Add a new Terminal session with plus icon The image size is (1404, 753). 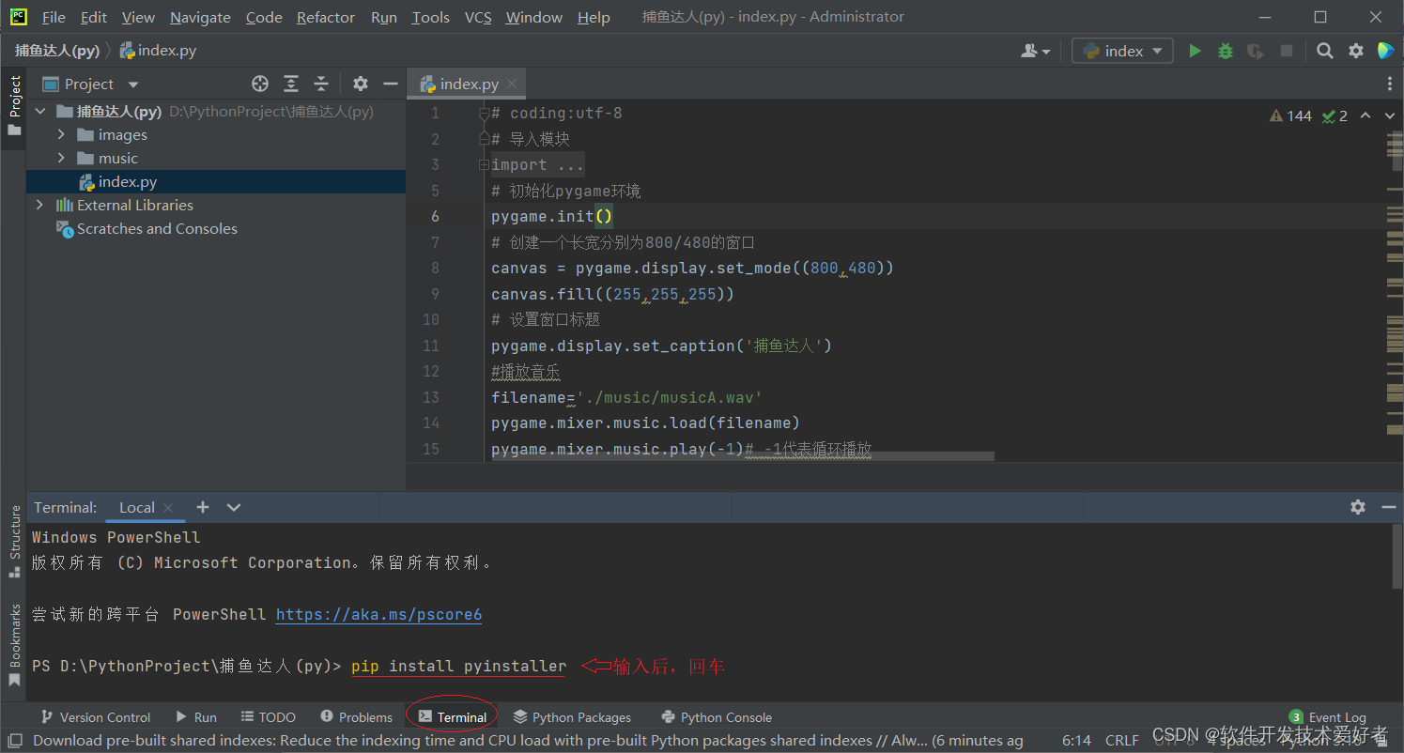(x=203, y=507)
